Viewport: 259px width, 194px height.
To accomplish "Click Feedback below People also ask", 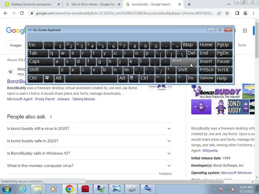I will pos(165,174).
